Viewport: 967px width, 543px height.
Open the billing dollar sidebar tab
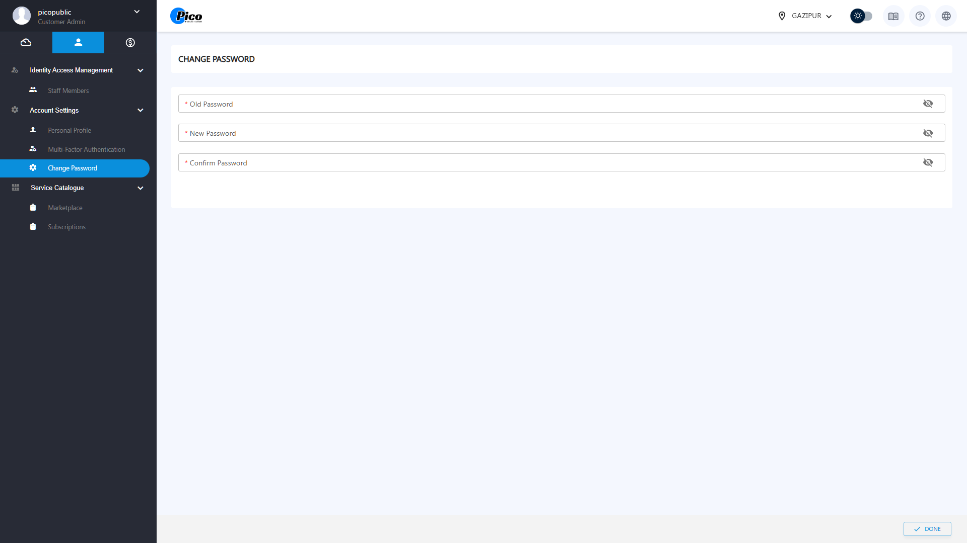click(130, 43)
